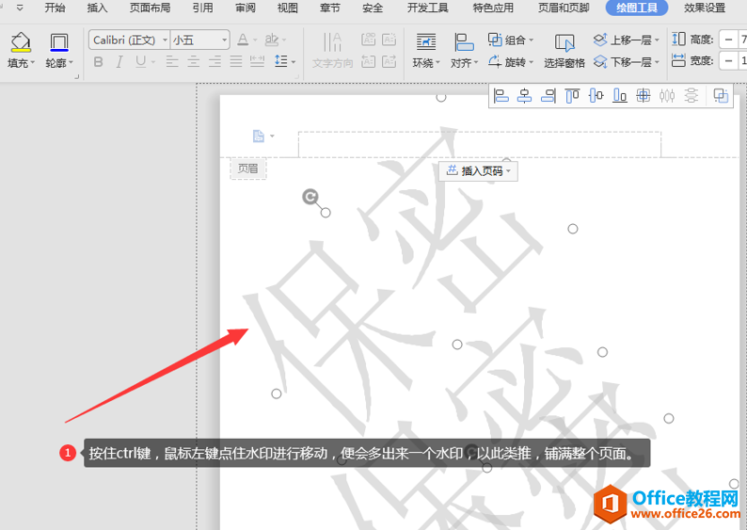
Task: Click distribute horizontally icon in floating toolbar
Action: click(x=667, y=95)
